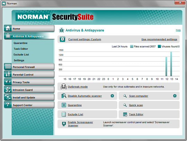Click the Privacy Tools eye icon
187x141 pixels.
click(8, 82)
